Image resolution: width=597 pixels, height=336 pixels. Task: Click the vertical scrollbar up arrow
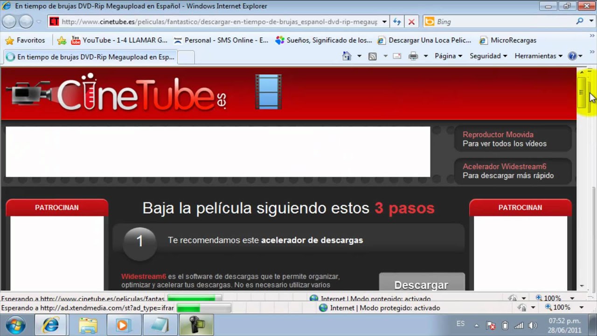(x=582, y=72)
